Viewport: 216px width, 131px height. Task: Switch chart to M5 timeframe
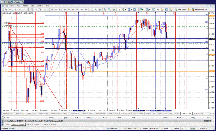pyautogui.click(x=56, y=10)
